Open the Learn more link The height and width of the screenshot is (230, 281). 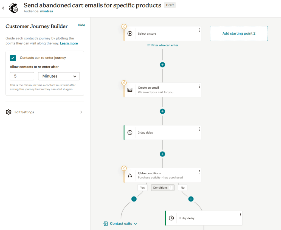pos(69,43)
